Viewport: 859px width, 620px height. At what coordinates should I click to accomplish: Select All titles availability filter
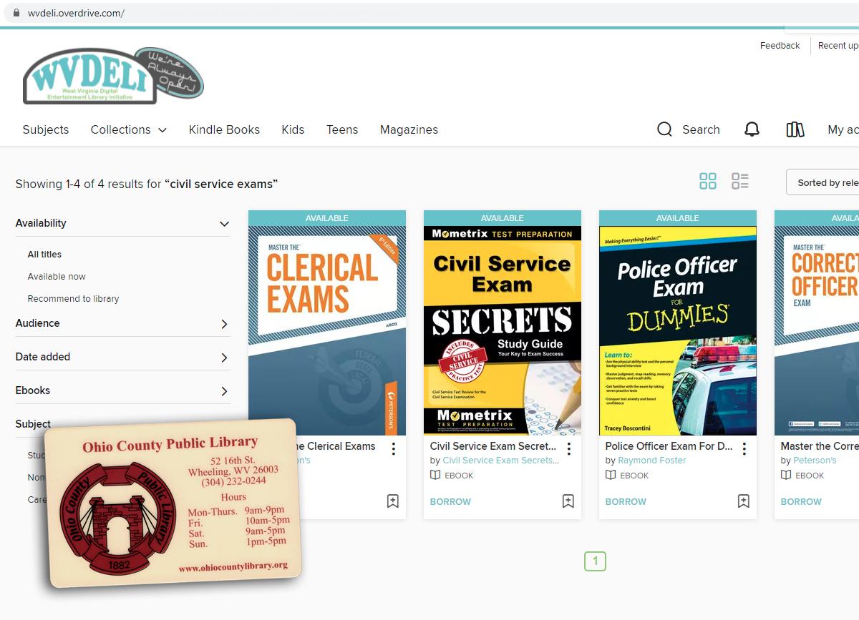[44, 254]
